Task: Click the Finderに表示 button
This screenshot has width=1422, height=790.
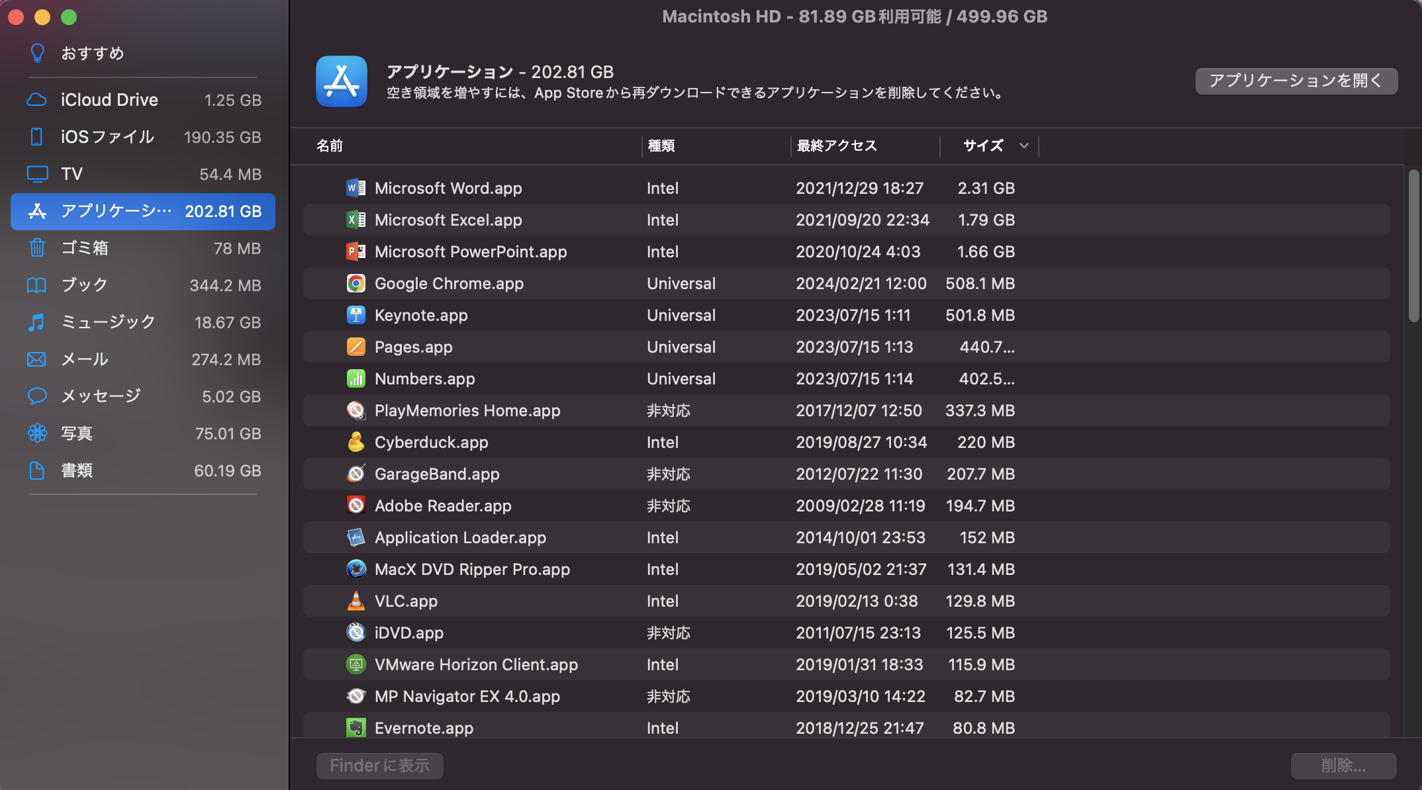Action: coord(379,766)
